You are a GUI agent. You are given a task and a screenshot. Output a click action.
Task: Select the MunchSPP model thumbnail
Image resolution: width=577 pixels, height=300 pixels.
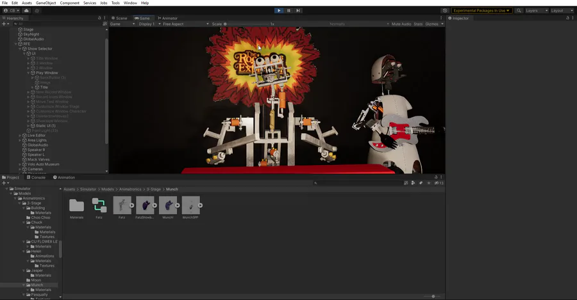click(x=190, y=205)
